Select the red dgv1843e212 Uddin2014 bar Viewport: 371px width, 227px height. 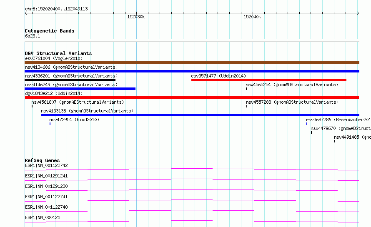point(192,97)
